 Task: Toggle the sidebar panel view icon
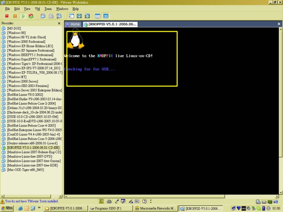pyautogui.click(x=71, y=16)
